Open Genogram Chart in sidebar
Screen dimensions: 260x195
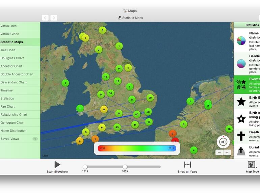pos(20,122)
